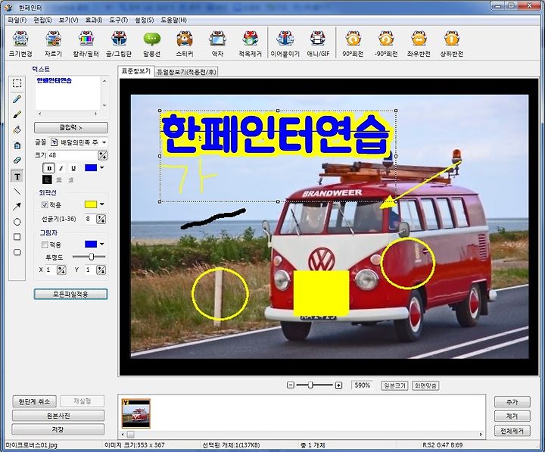Image resolution: width=545 pixels, height=452 pixels.
Task: Open the 보기(V) menu
Action: [x=68, y=20]
